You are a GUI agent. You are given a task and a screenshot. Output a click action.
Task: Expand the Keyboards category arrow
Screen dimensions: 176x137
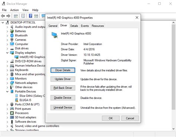7,70
